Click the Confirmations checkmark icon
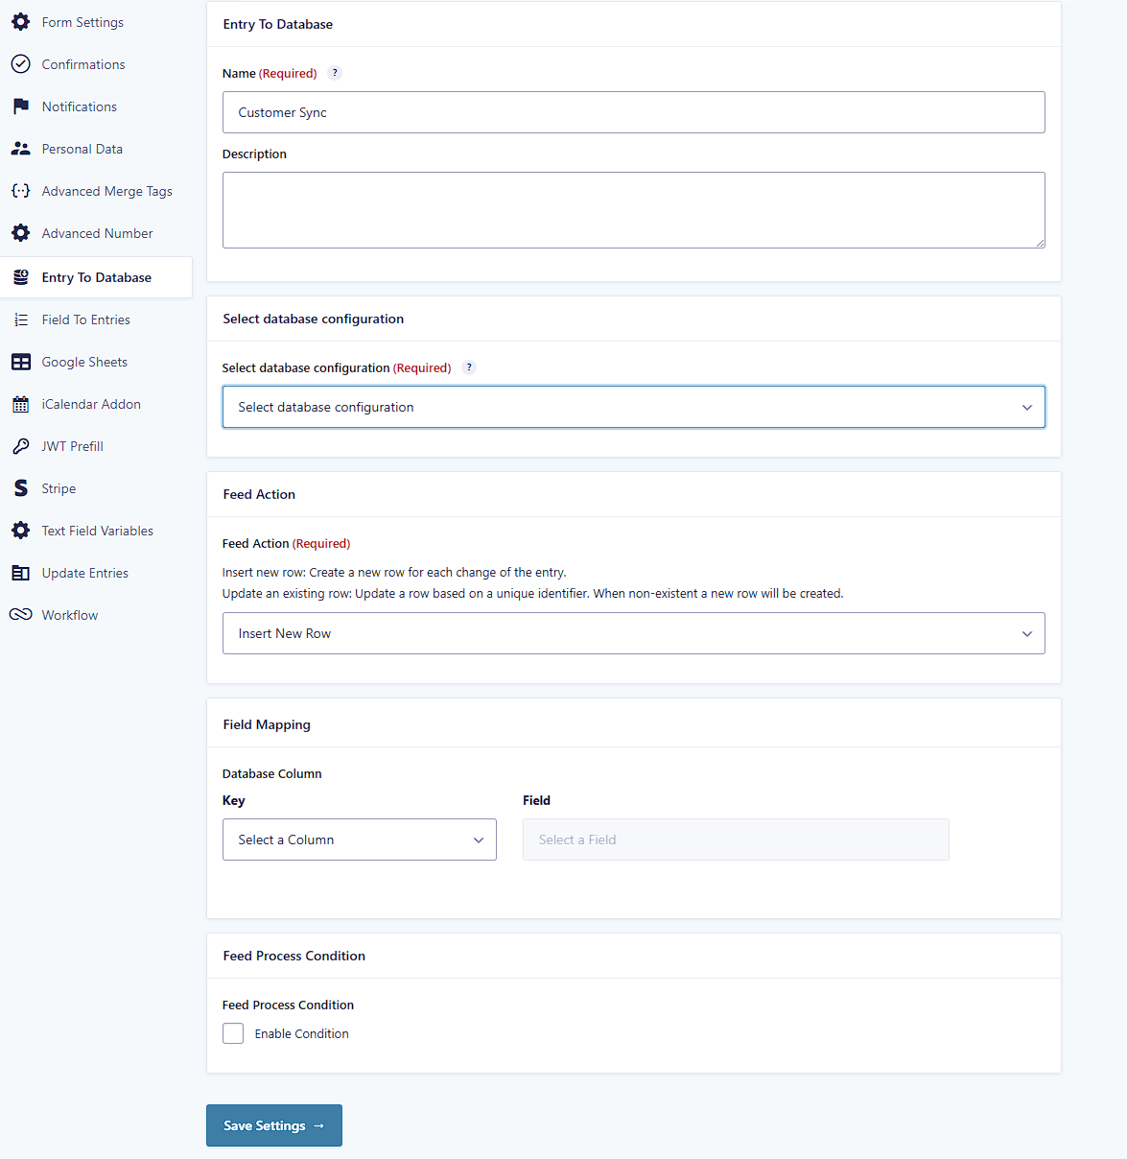The image size is (1127, 1159). tap(20, 63)
